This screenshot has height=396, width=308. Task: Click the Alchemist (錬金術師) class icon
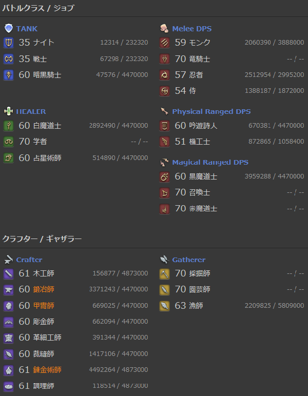point(9,370)
